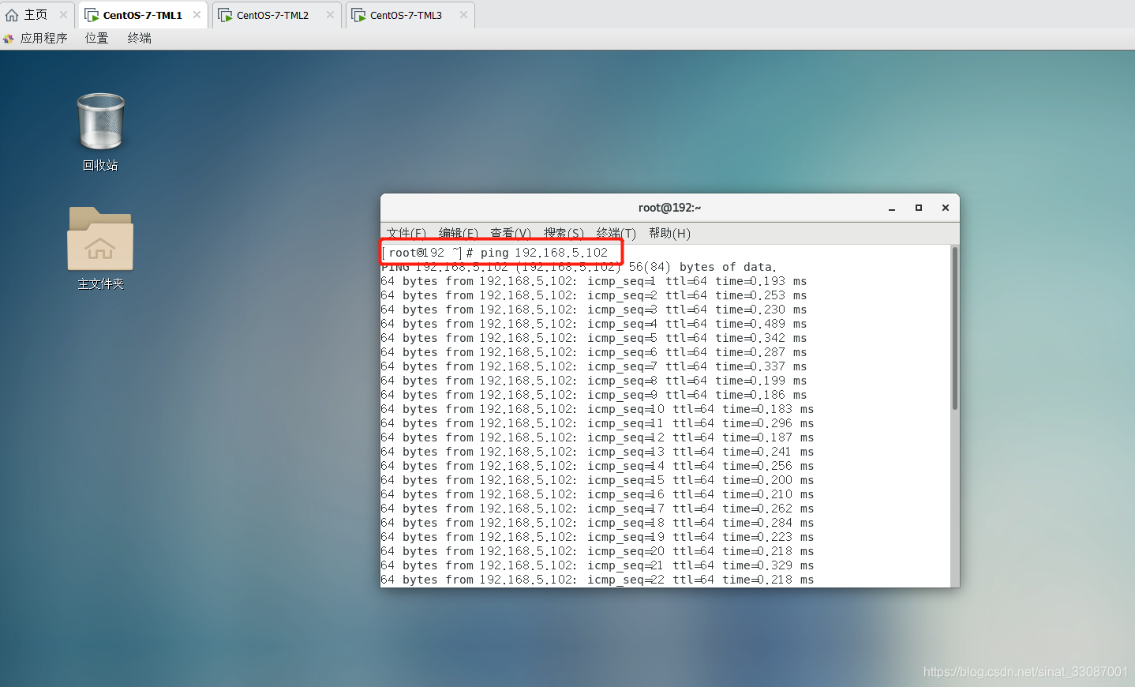Image resolution: width=1135 pixels, height=687 pixels.
Task: Open the Terminal menu in top panel
Action: 139,38
